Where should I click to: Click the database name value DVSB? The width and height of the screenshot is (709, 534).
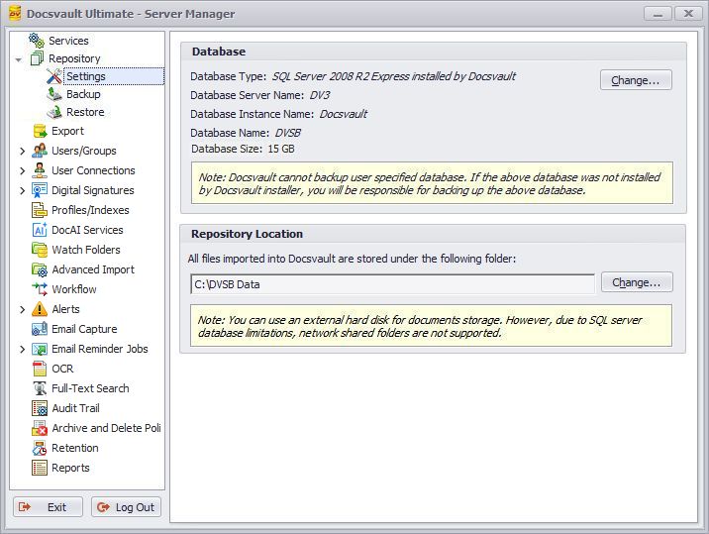[287, 133]
